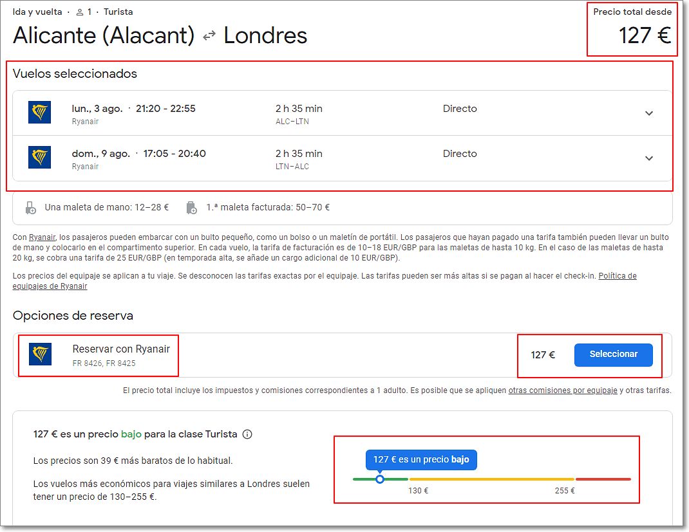Click the green low-price segment of the bar
The width and height of the screenshot is (689, 532).
pyautogui.click(x=381, y=479)
